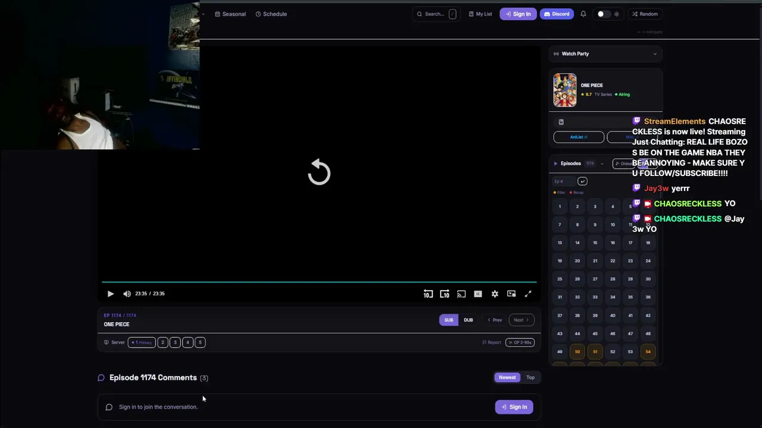The image size is (762, 428).
Task: Toggle closed captions
Action: [478, 294]
